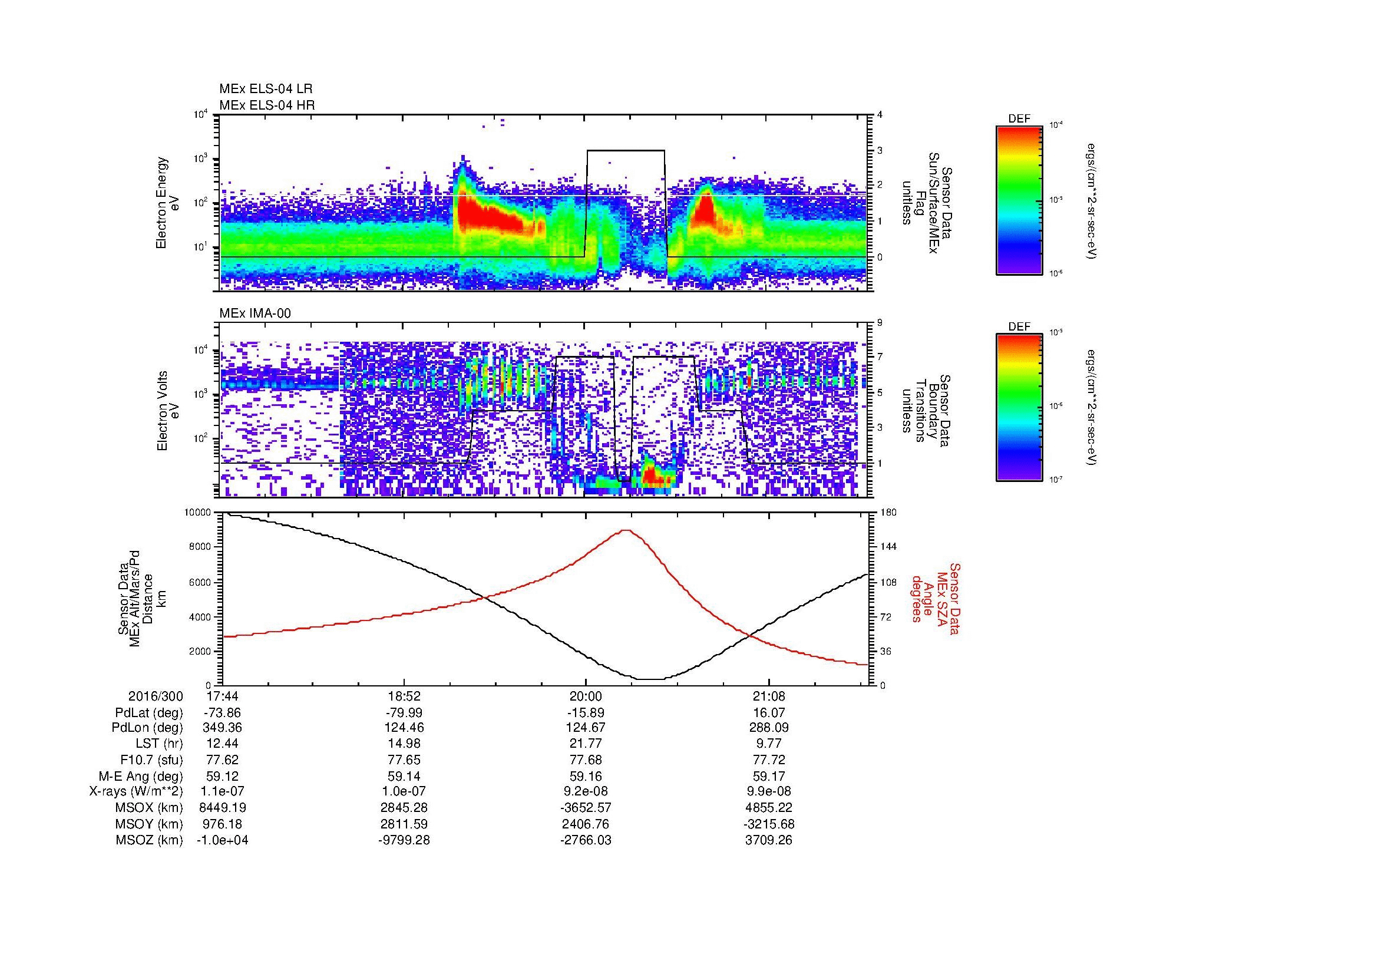Viewport: 1378px width, 974px height.
Task: Click the X-rays value '9.2e-08'
Action: [x=585, y=791]
